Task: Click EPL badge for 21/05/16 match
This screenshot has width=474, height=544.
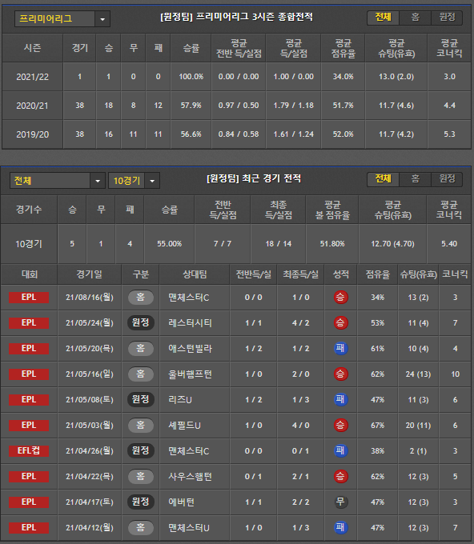Action: pyautogui.click(x=29, y=374)
